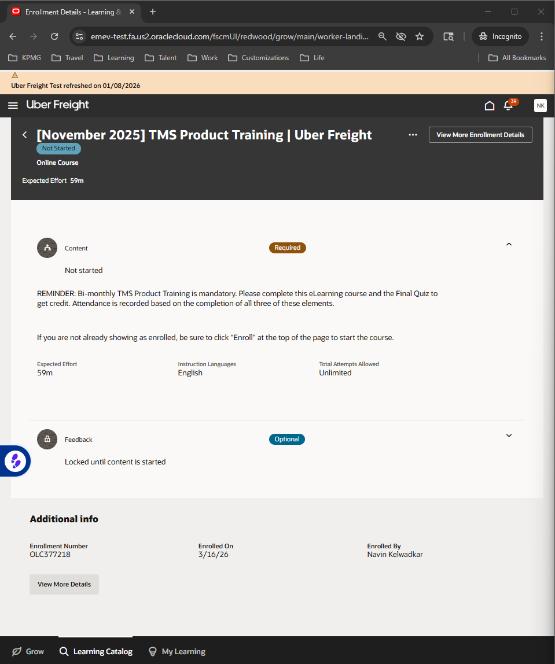Click enrolled on date 3/16/26
Viewport: 555px width, 664px height.
(213, 554)
